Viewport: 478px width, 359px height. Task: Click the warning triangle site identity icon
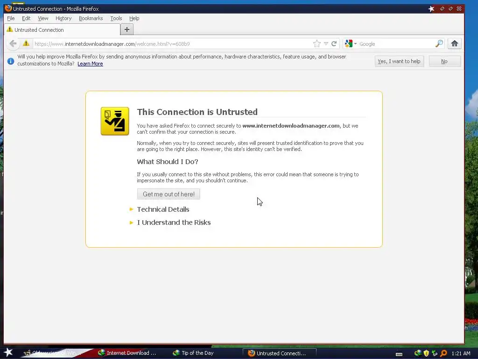(x=26, y=43)
